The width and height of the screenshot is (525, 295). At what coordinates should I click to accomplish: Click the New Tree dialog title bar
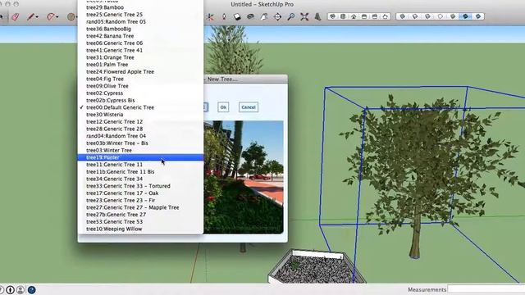click(245, 79)
